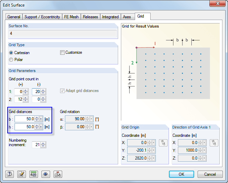Open the FE Mesh tab
Viewport: 228px width, 183px height.
click(x=72, y=17)
